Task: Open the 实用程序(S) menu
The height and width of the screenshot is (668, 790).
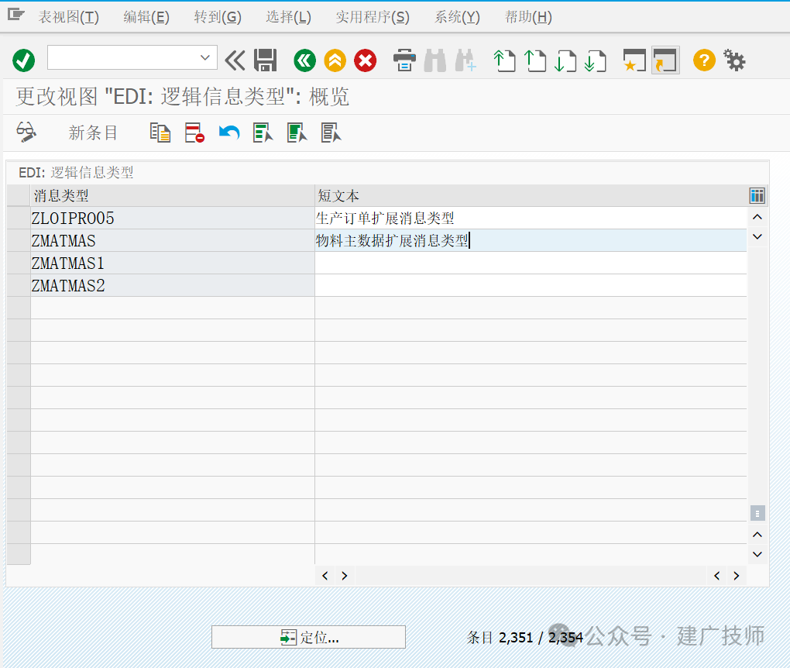Action: (x=373, y=17)
